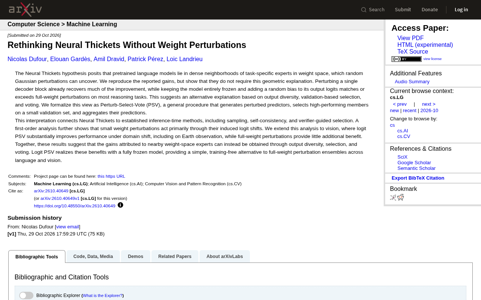Show the About arXivLabs tab
Viewport: 481px width, 300px height.
[225, 256]
